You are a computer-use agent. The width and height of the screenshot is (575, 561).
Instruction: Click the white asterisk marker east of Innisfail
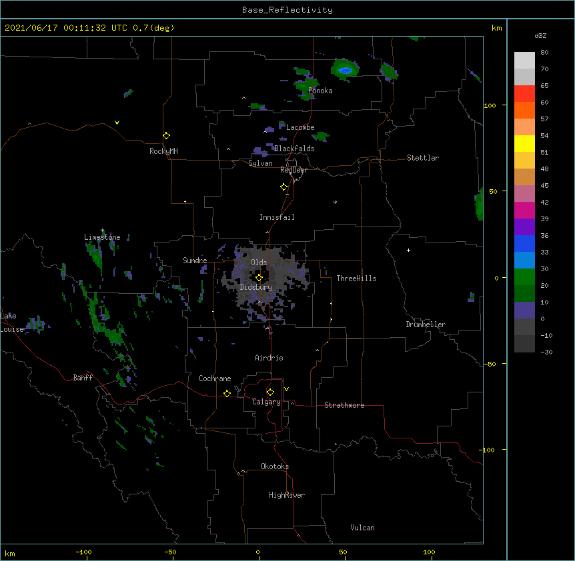click(335, 202)
